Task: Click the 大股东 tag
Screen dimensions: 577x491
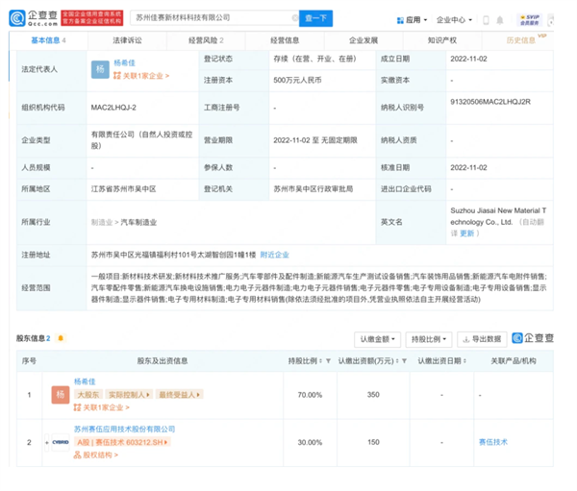Action: pyautogui.click(x=88, y=395)
